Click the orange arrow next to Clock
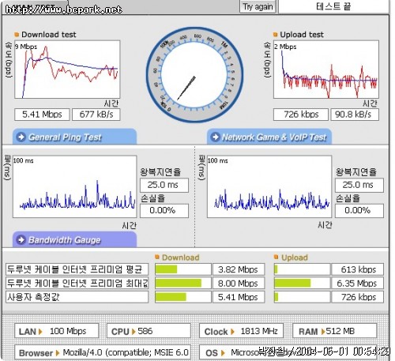395x361 pixels. click(232, 332)
